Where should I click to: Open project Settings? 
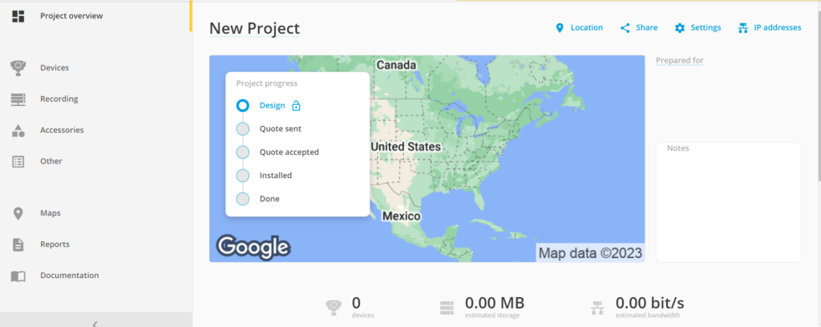pyautogui.click(x=698, y=28)
